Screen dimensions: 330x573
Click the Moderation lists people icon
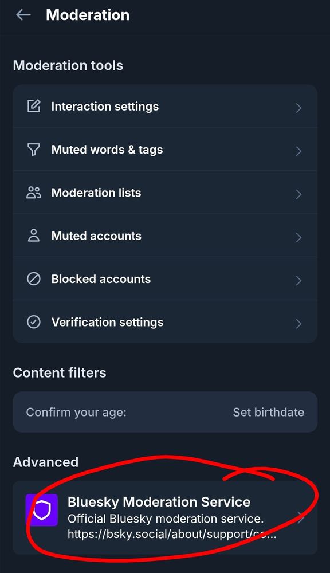coord(34,193)
